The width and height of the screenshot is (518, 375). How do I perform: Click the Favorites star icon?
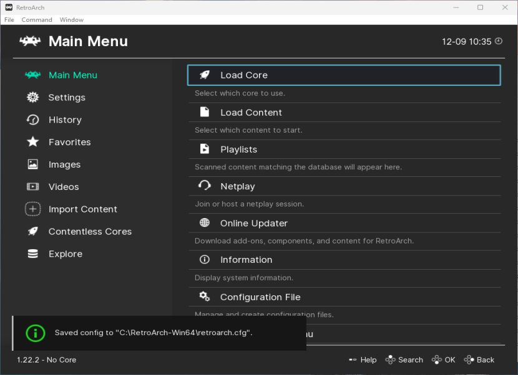pyautogui.click(x=32, y=142)
